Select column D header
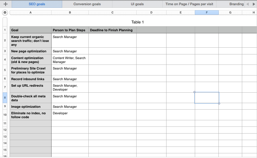257x158 pixels. [x=151, y=12]
